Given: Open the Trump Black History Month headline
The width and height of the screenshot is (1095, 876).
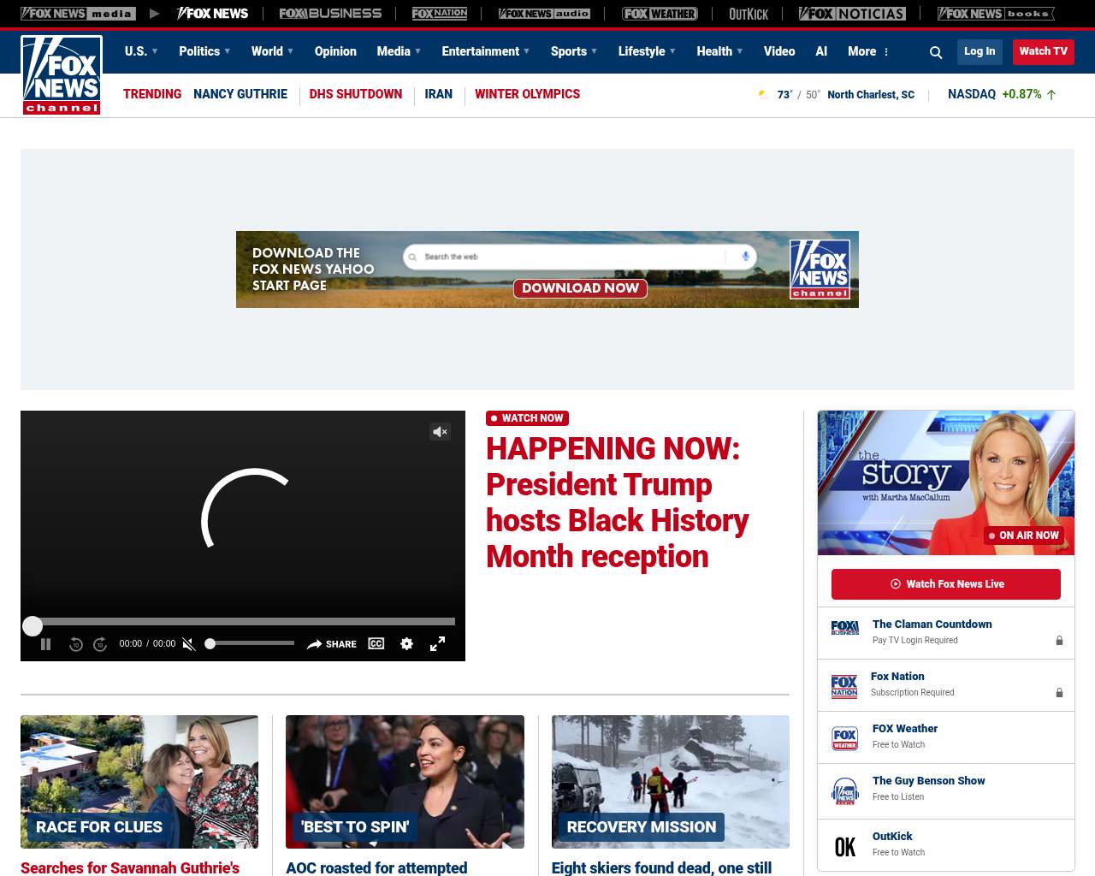Looking at the screenshot, I should [x=618, y=502].
